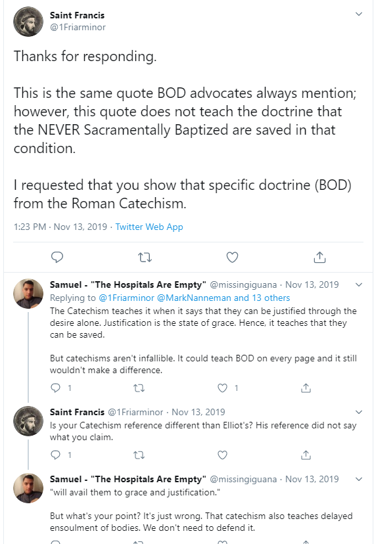Retweet the main Saint Francis tweet
The image size is (374, 544).
(145, 258)
